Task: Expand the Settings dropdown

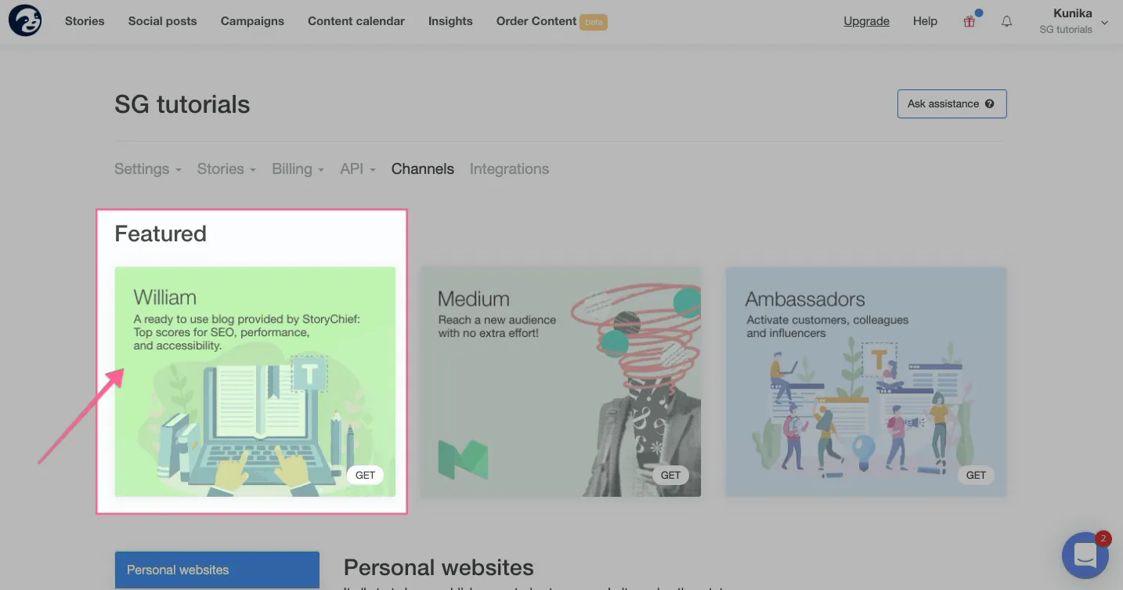Action: 148,168
